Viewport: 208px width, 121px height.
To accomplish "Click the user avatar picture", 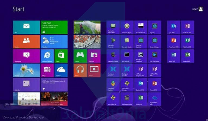I will coord(201,9).
